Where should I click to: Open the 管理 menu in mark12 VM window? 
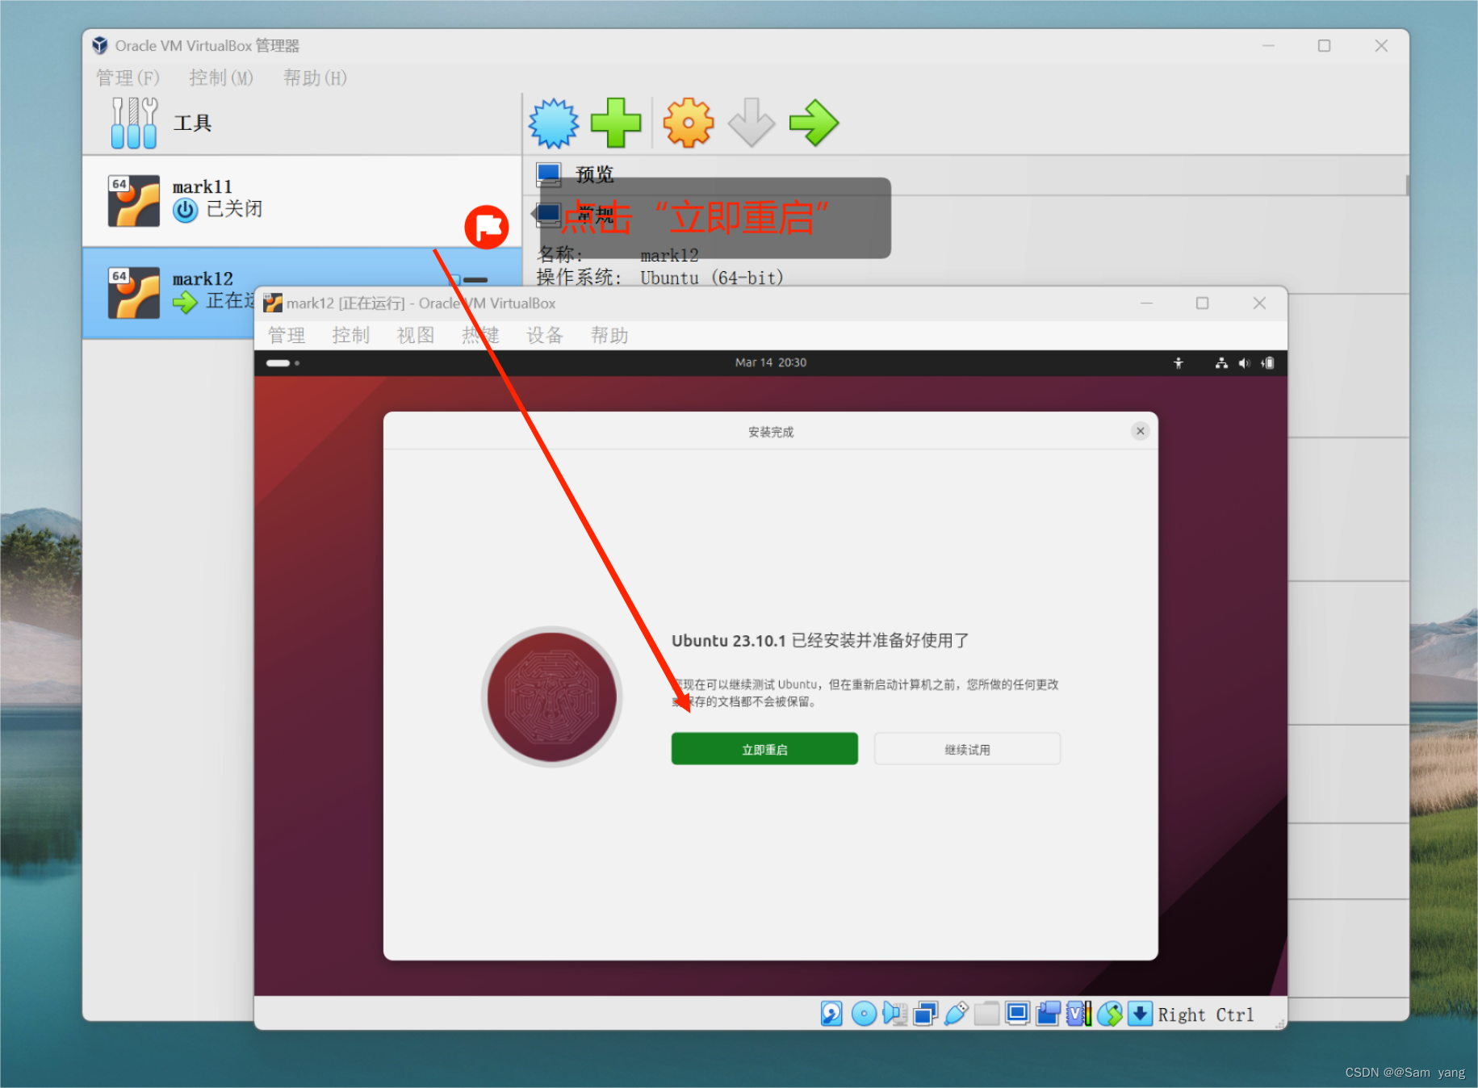coord(287,335)
